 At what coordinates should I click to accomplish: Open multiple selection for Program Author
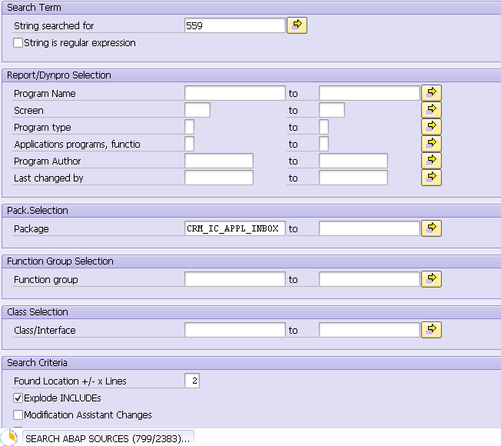pyautogui.click(x=431, y=161)
